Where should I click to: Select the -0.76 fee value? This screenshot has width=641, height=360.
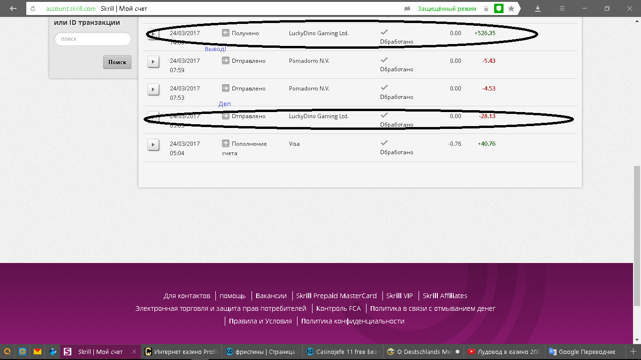[455, 143]
